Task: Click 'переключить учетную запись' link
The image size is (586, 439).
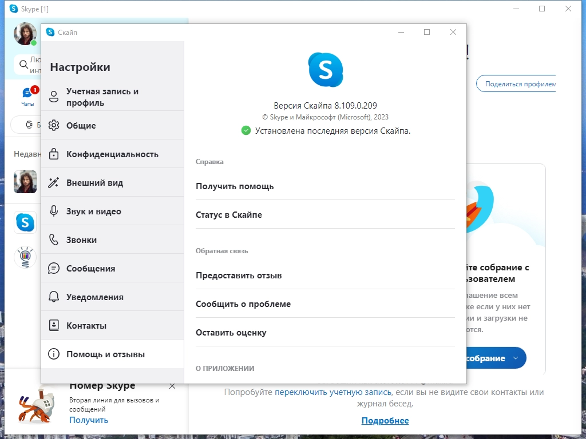Action: (333, 392)
